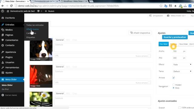Open Go Pro! link in sidebar
The height and width of the screenshot is (109, 194).
point(5,89)
